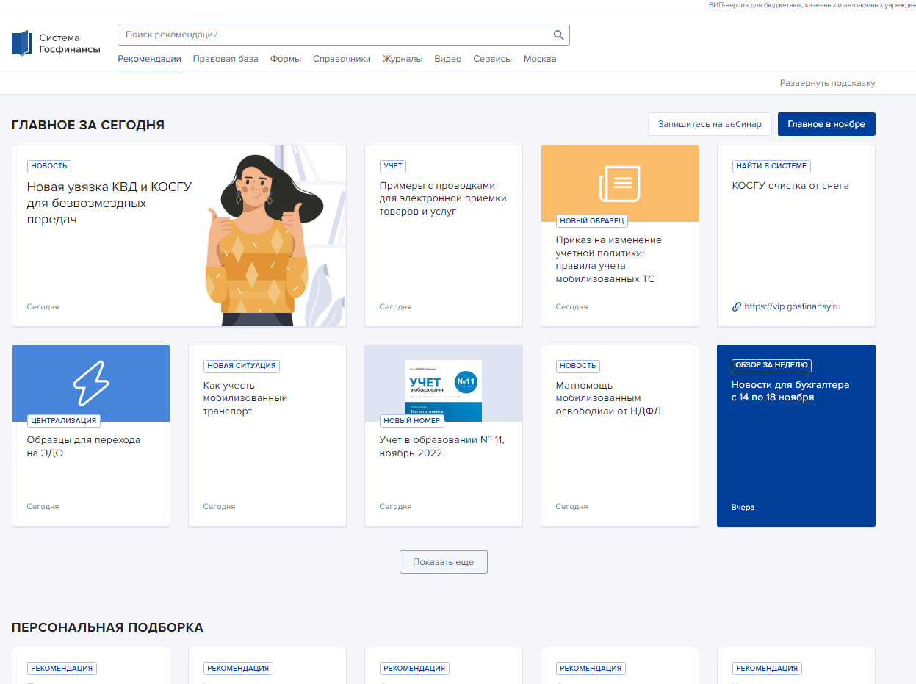Open the Учет в образовании magazine cover

443,390
